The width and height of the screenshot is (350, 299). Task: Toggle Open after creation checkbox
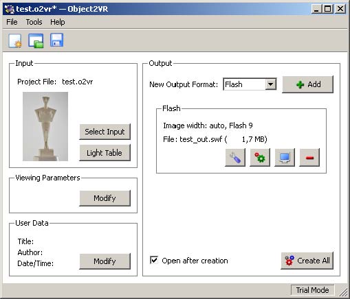pos(154,260)
